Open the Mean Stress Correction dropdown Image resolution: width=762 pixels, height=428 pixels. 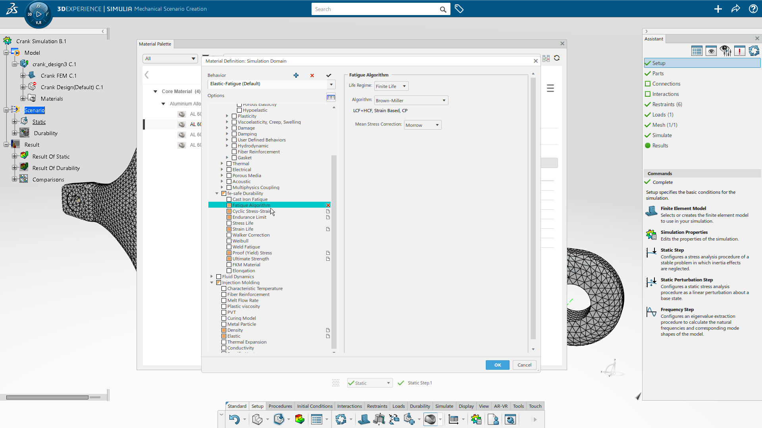422,125
